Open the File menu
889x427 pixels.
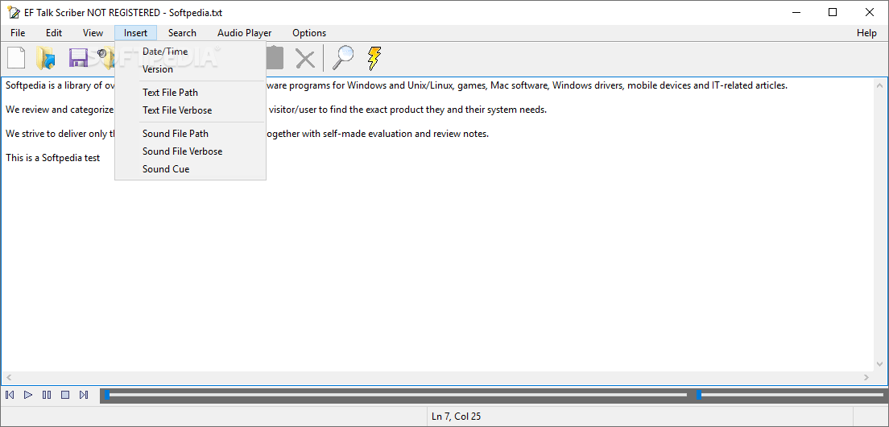click(x=18, y=33)
